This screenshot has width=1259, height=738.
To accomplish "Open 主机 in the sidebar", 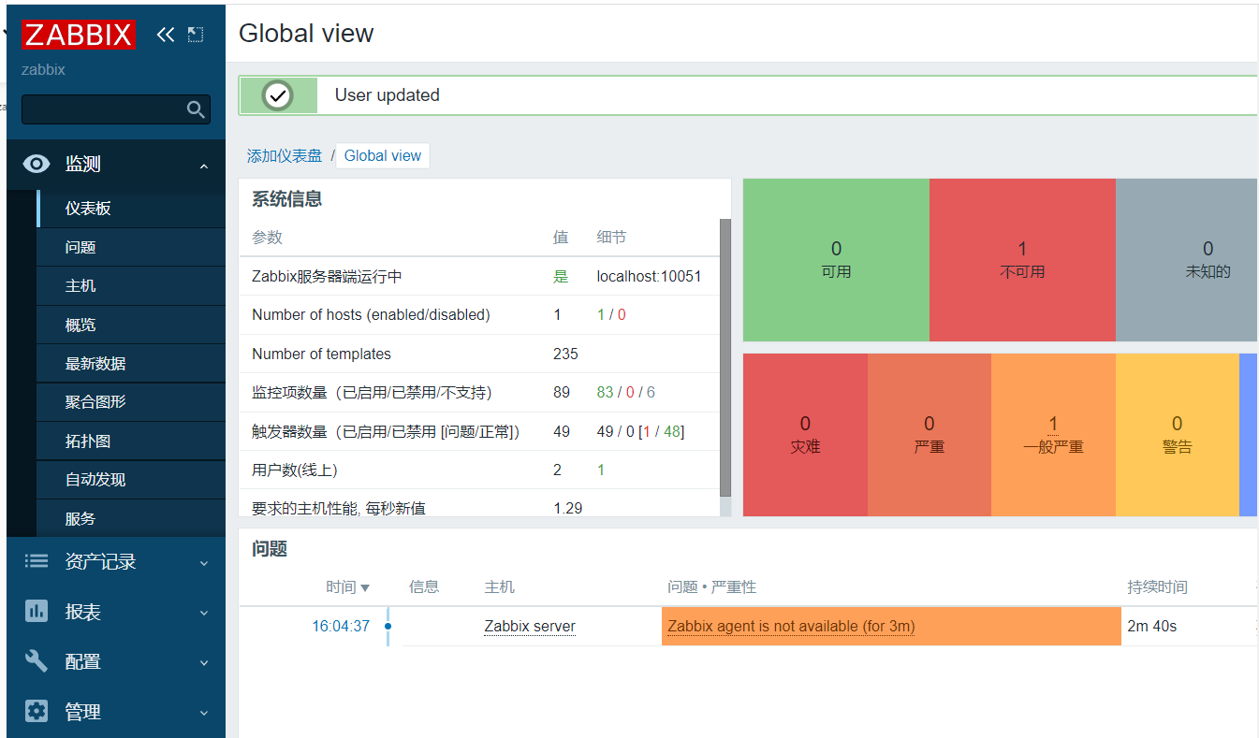I will point(131,286).
